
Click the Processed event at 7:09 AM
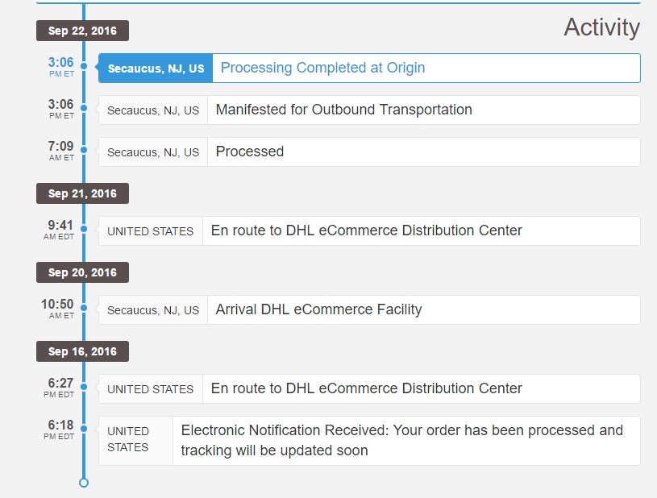tap(250, 151)
